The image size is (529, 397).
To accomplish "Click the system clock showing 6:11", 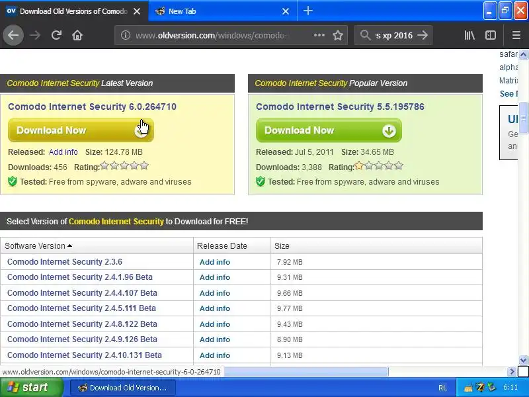I will tap(510, 387).
